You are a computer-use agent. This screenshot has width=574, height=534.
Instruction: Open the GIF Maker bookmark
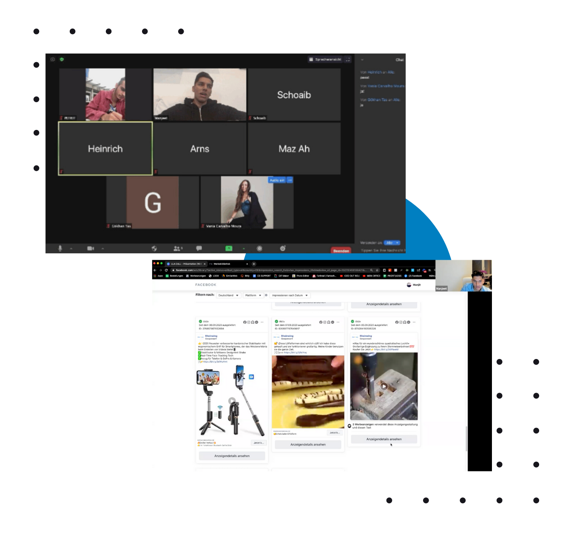coord(281,276)
